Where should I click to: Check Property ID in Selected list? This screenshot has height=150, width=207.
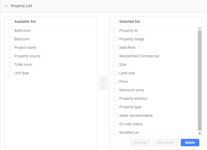point(115,31)
